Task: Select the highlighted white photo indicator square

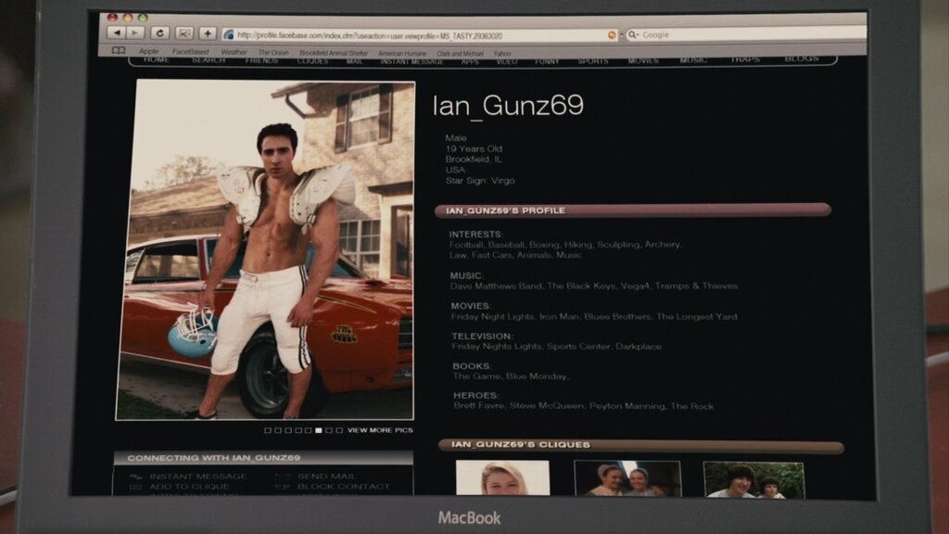Action: tap(319, 430)
